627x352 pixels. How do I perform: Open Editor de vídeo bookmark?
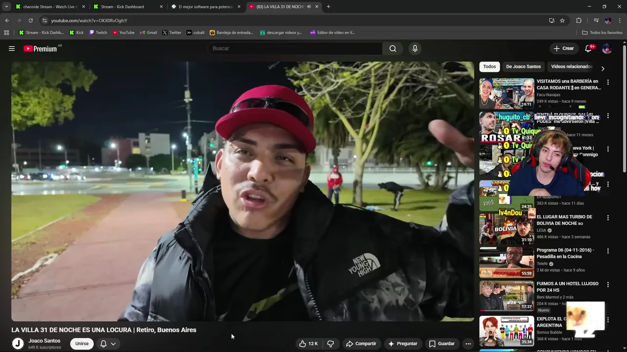tap(332, 33)
